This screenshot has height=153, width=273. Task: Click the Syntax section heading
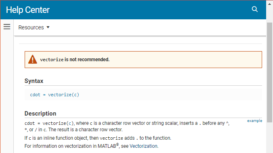tap(34, 81)
